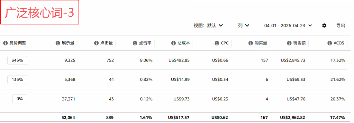This screenshot has height=123, width=354.
Task: Select CPC value US$0.34
Action: click(220, 79)
